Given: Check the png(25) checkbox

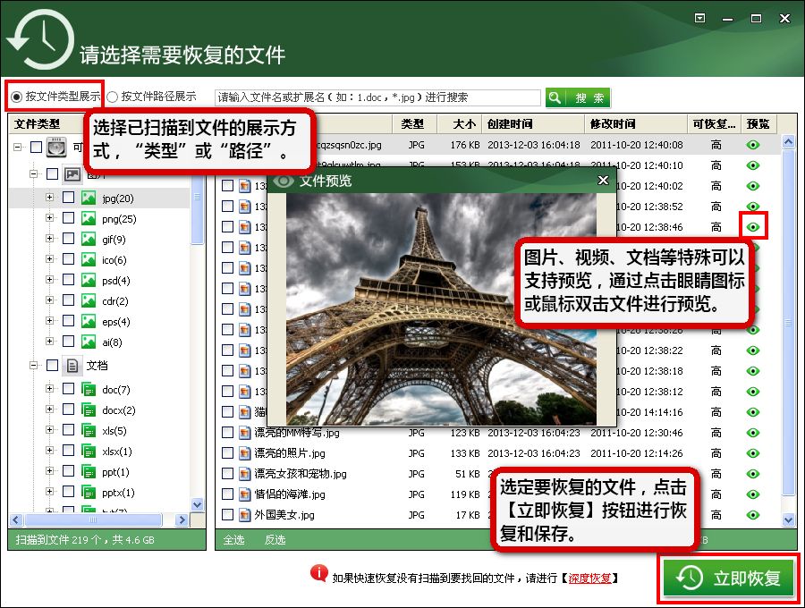Looking at the screenshot, I should (68, 218).
